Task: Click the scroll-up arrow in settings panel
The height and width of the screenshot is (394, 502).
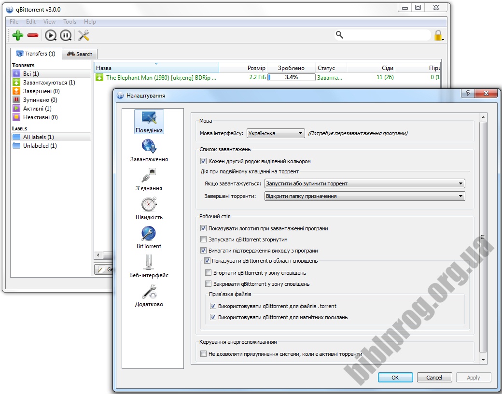Action: (x=483, y=117)
